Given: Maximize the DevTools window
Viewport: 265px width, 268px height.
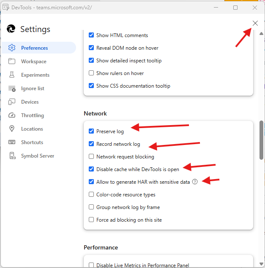Looking at the screenshot, I should [x=235, y=7].
